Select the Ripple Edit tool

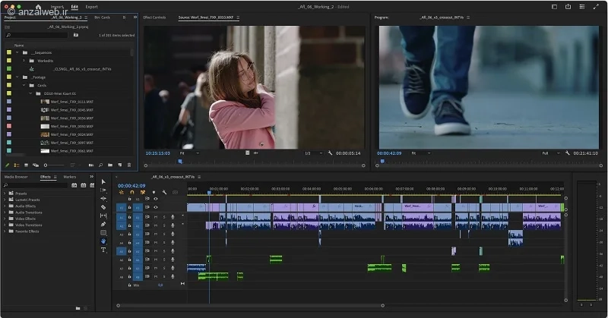tap(103, 198)
